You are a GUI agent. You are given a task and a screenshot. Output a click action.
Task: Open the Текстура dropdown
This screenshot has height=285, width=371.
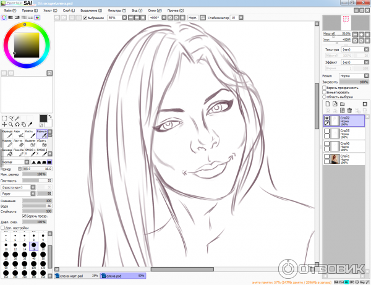pyautogui.click(x=353, y=49)
